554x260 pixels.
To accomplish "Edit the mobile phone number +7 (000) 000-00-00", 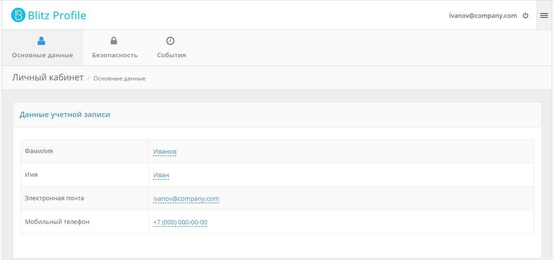I will pyautogui.click(x=180, y=222).
